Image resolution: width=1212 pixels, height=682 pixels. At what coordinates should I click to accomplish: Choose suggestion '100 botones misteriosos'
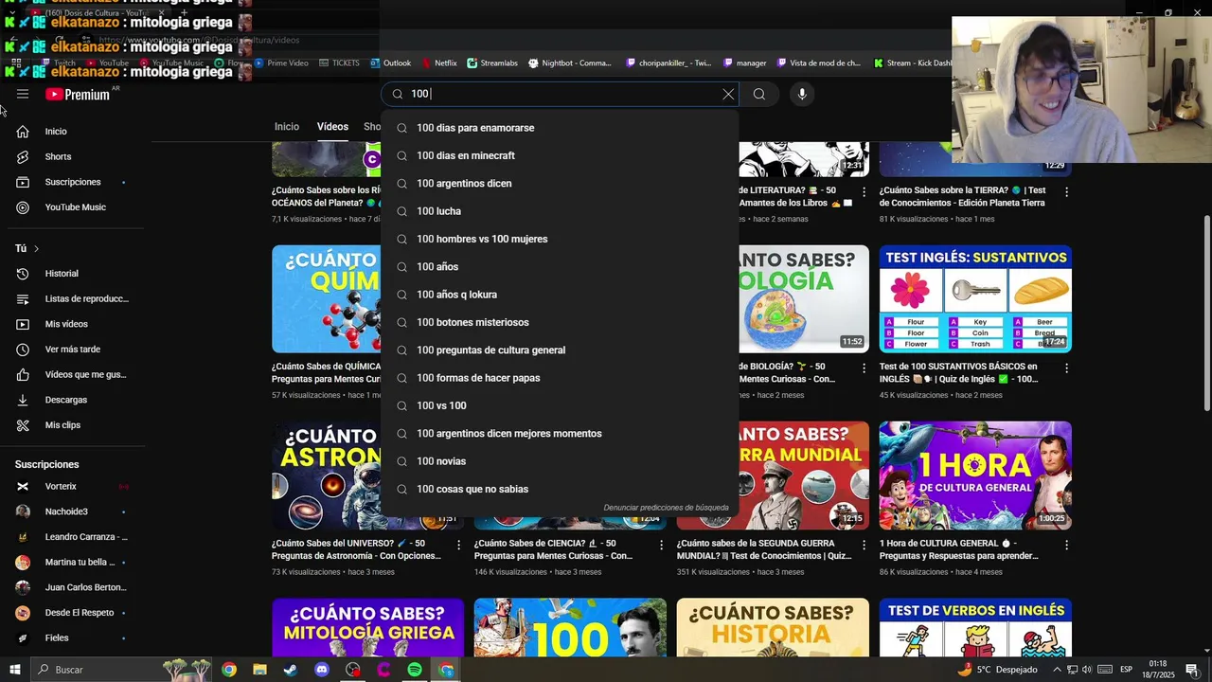click(x=560, y=322)
